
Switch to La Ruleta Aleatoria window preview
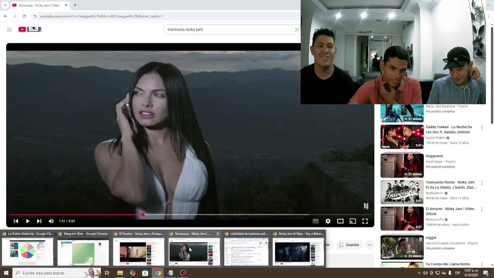28,249
